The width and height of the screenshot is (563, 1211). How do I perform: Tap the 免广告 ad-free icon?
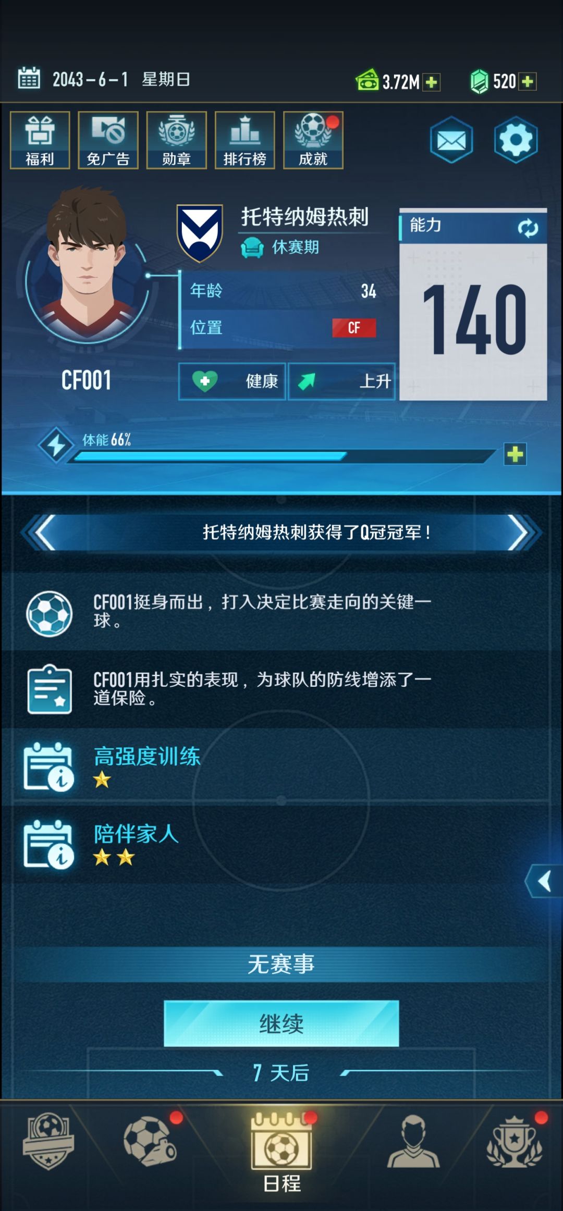point(108,140)
